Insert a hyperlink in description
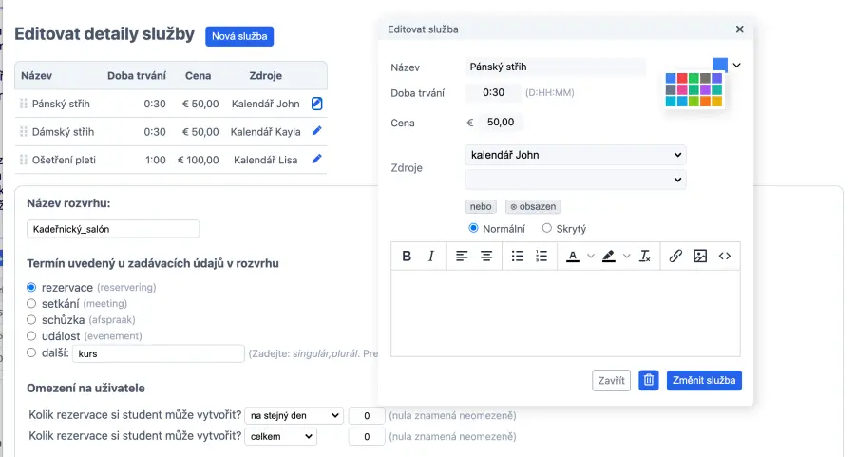 675,256
